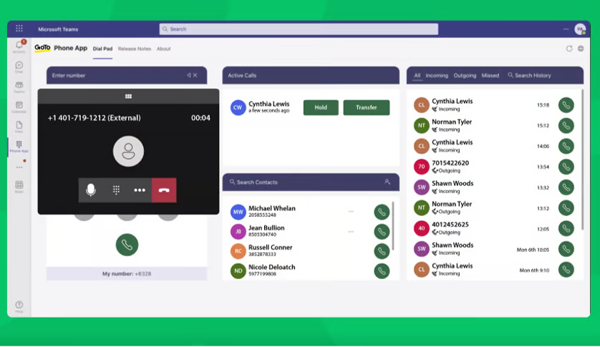Open more apps ellipsis in sidebar
This screenshot has width=600, height=347.
coord(19,167)
